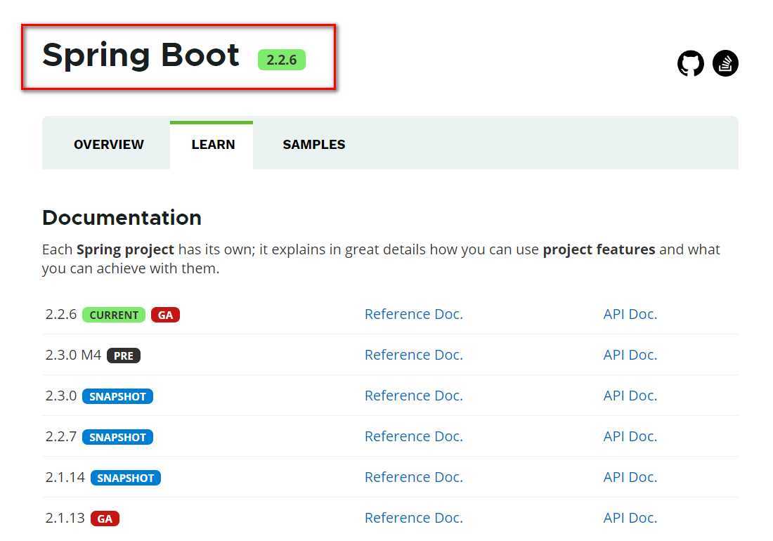This screenshot has height=541, width=773.
Task: Click the GA badge next to 2.1.13
Action: point(105,519)
